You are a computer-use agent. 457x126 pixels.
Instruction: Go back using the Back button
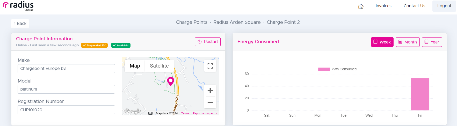point(20,24)
